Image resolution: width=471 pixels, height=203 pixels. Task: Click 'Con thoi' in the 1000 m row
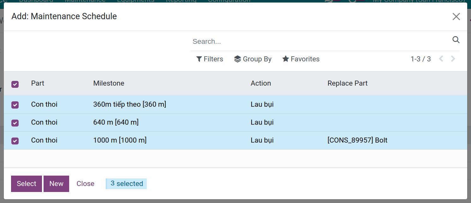[44, 140]
